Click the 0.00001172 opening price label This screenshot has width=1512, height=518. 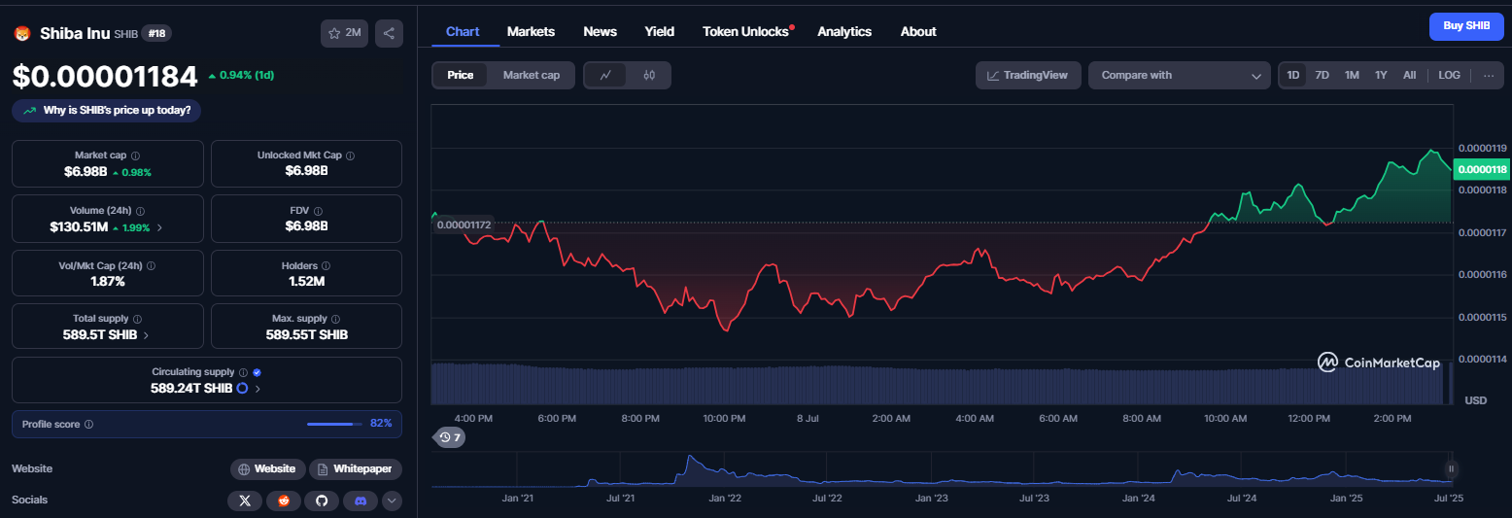[464, 224]
